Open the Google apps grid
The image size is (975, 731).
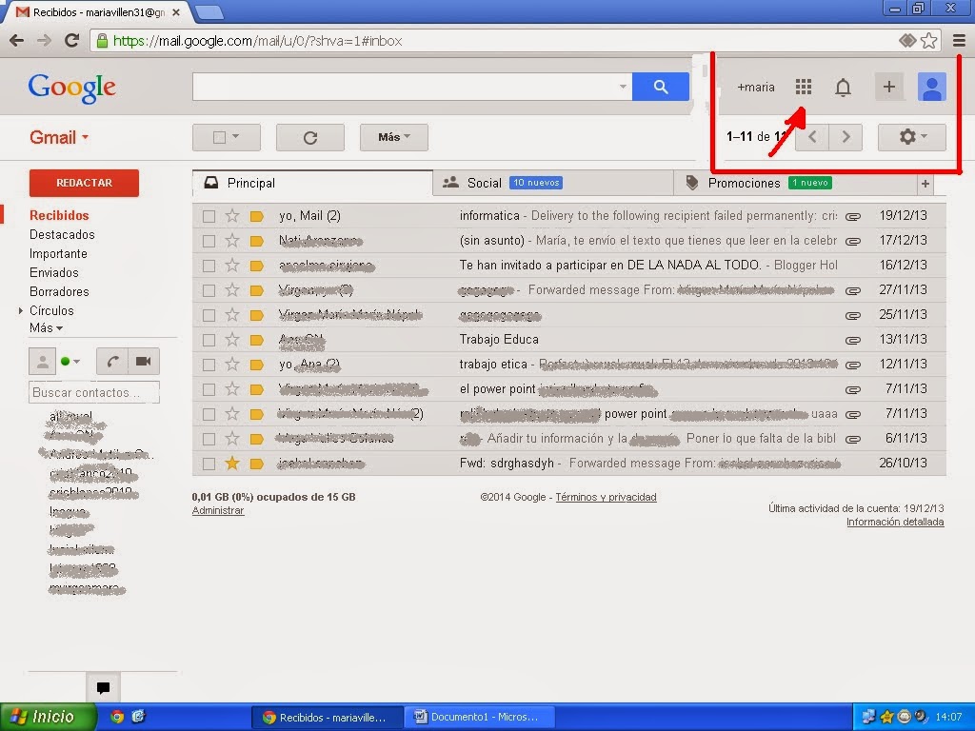804,87
